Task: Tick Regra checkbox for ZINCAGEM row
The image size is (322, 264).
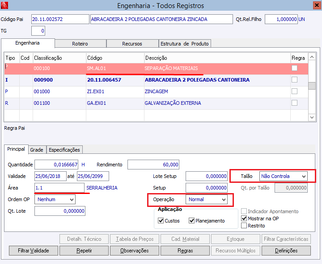Action: tap(294, 91)
